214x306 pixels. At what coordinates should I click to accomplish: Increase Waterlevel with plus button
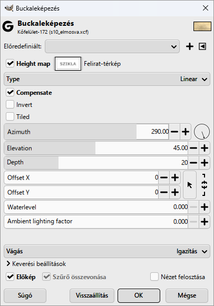pyautogui.click(x=205, y=207)
